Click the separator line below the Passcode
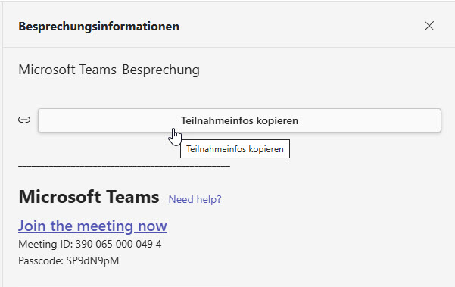Viewport: 455px width, 287px height. [124, 285]
